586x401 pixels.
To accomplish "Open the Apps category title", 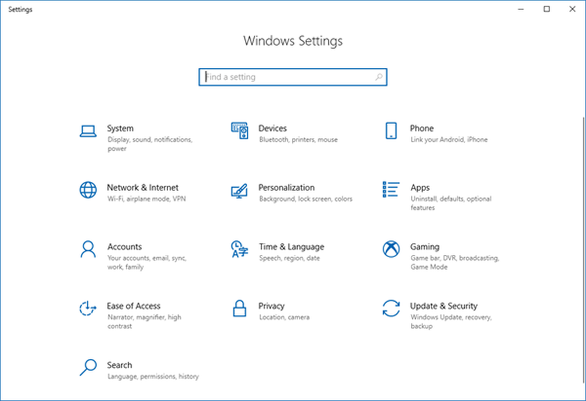I will [x=420, y=188].
